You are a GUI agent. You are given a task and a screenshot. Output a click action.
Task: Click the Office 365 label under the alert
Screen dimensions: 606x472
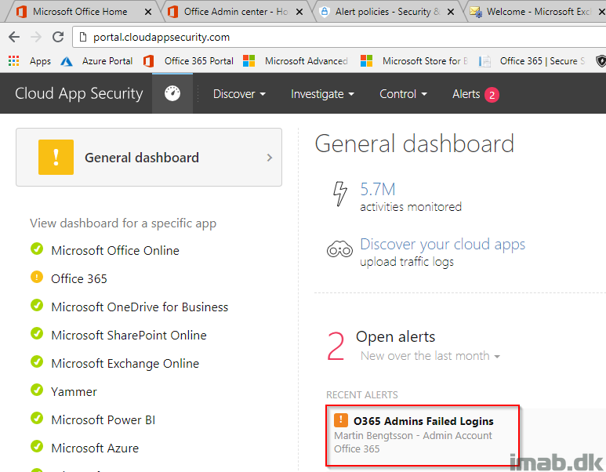point(357,448)
